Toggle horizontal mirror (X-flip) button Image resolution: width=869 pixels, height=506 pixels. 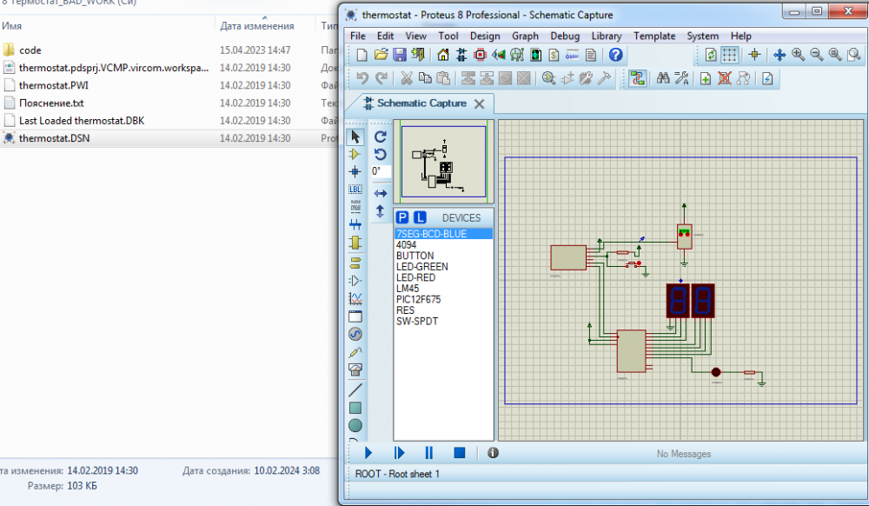point(380,193)
